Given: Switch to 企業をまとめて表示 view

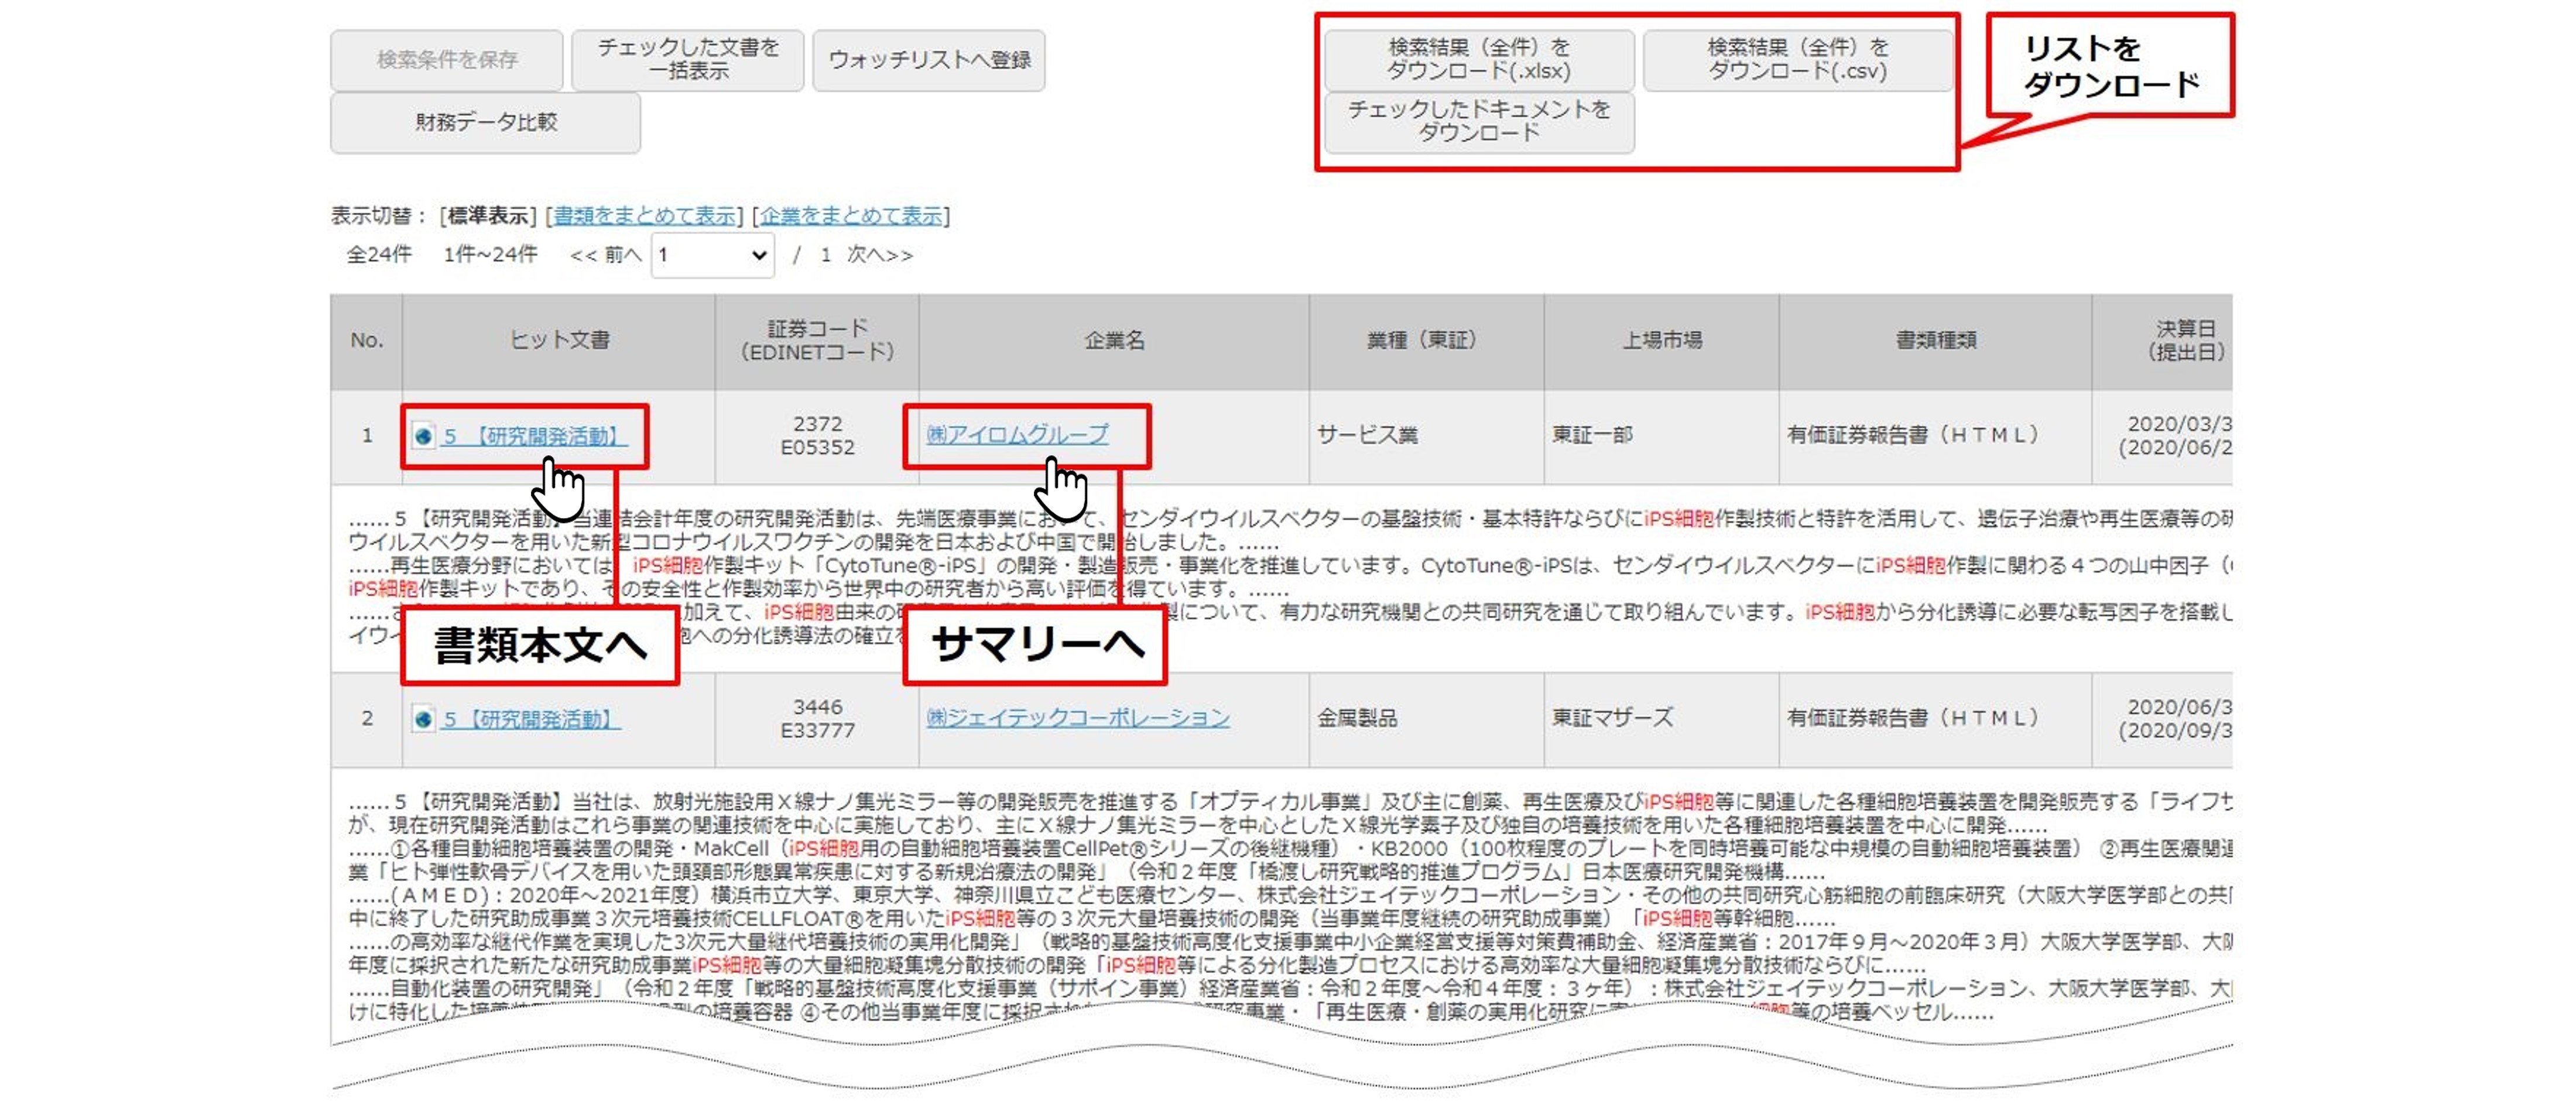Looking at the screenshot, I should [851, 216].
